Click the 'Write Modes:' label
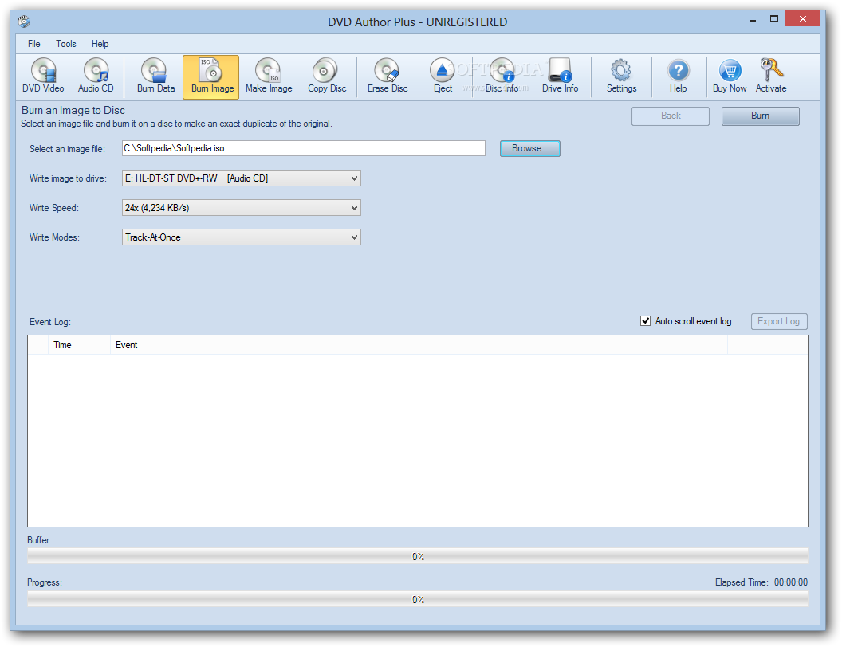842x647 pixels. click(x=54, y=237)
